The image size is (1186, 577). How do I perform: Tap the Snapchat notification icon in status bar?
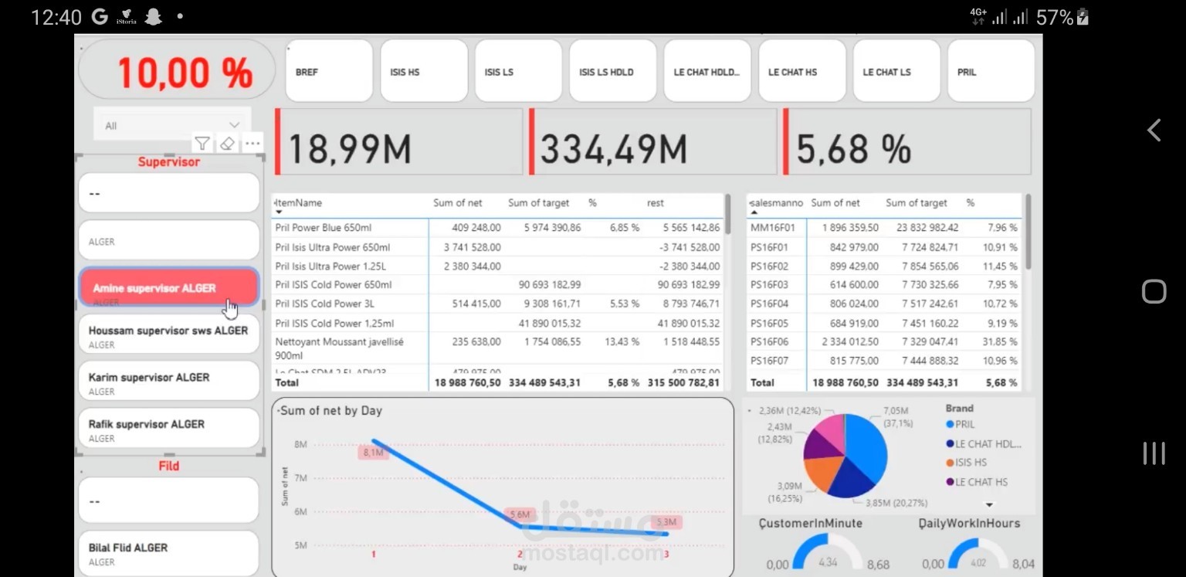point(154,17)
